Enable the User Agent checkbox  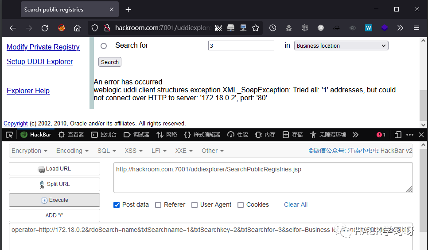tap(195, 205)
